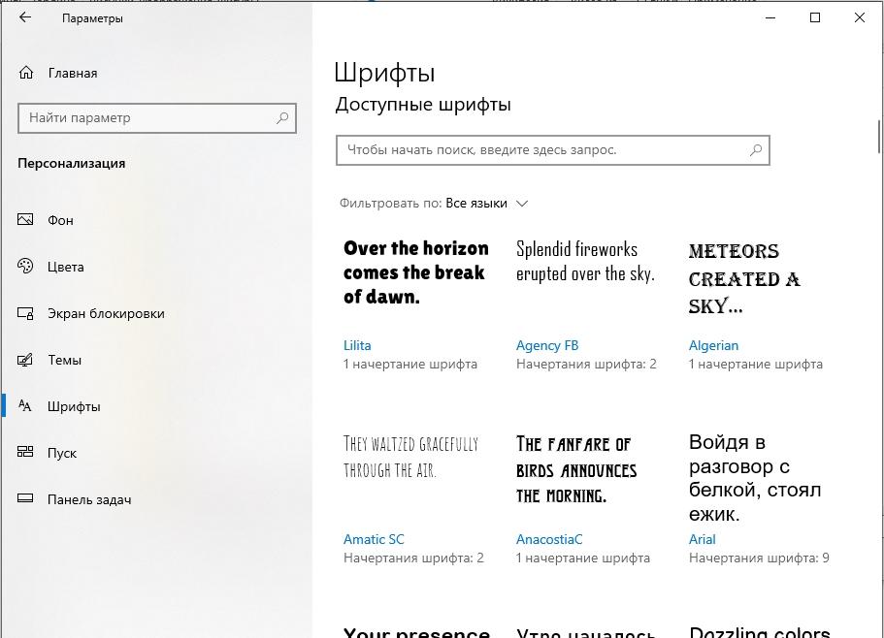Open Темы settings section

point(64,360)
